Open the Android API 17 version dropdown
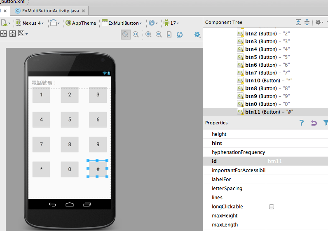The image size is (328, 231). click(171, 23)
